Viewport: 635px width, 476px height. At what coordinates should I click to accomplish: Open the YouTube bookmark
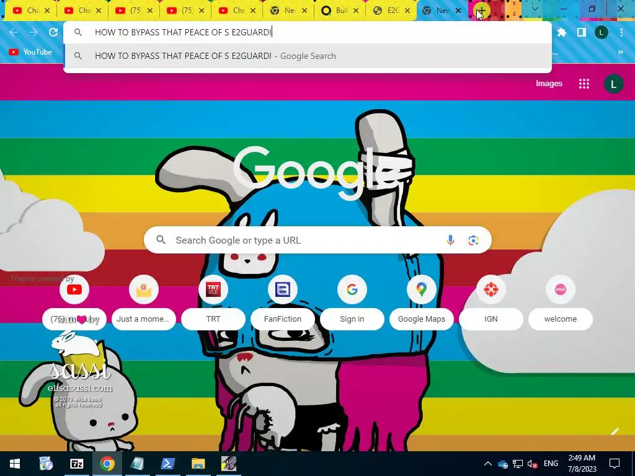[30, 52]
